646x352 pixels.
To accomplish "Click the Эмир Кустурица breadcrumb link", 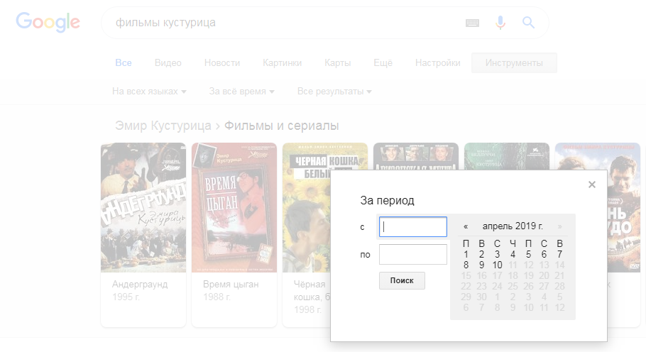I will (x=163, y=126).
